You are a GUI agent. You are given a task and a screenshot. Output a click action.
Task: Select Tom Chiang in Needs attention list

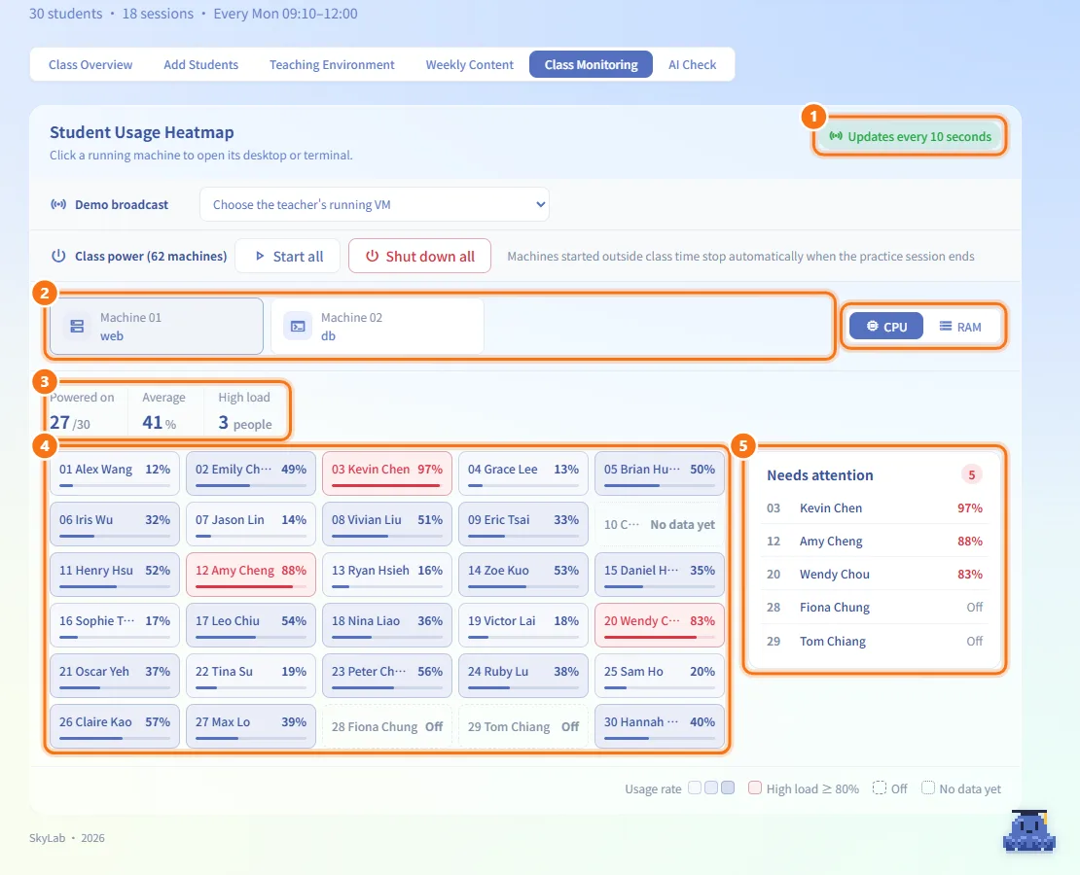point(874,641)
